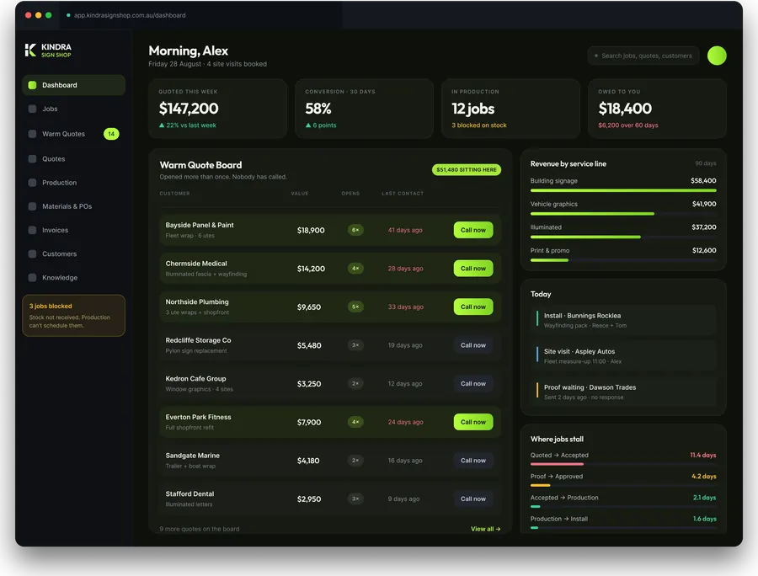Open Knowledge in the sidebar

73,277
